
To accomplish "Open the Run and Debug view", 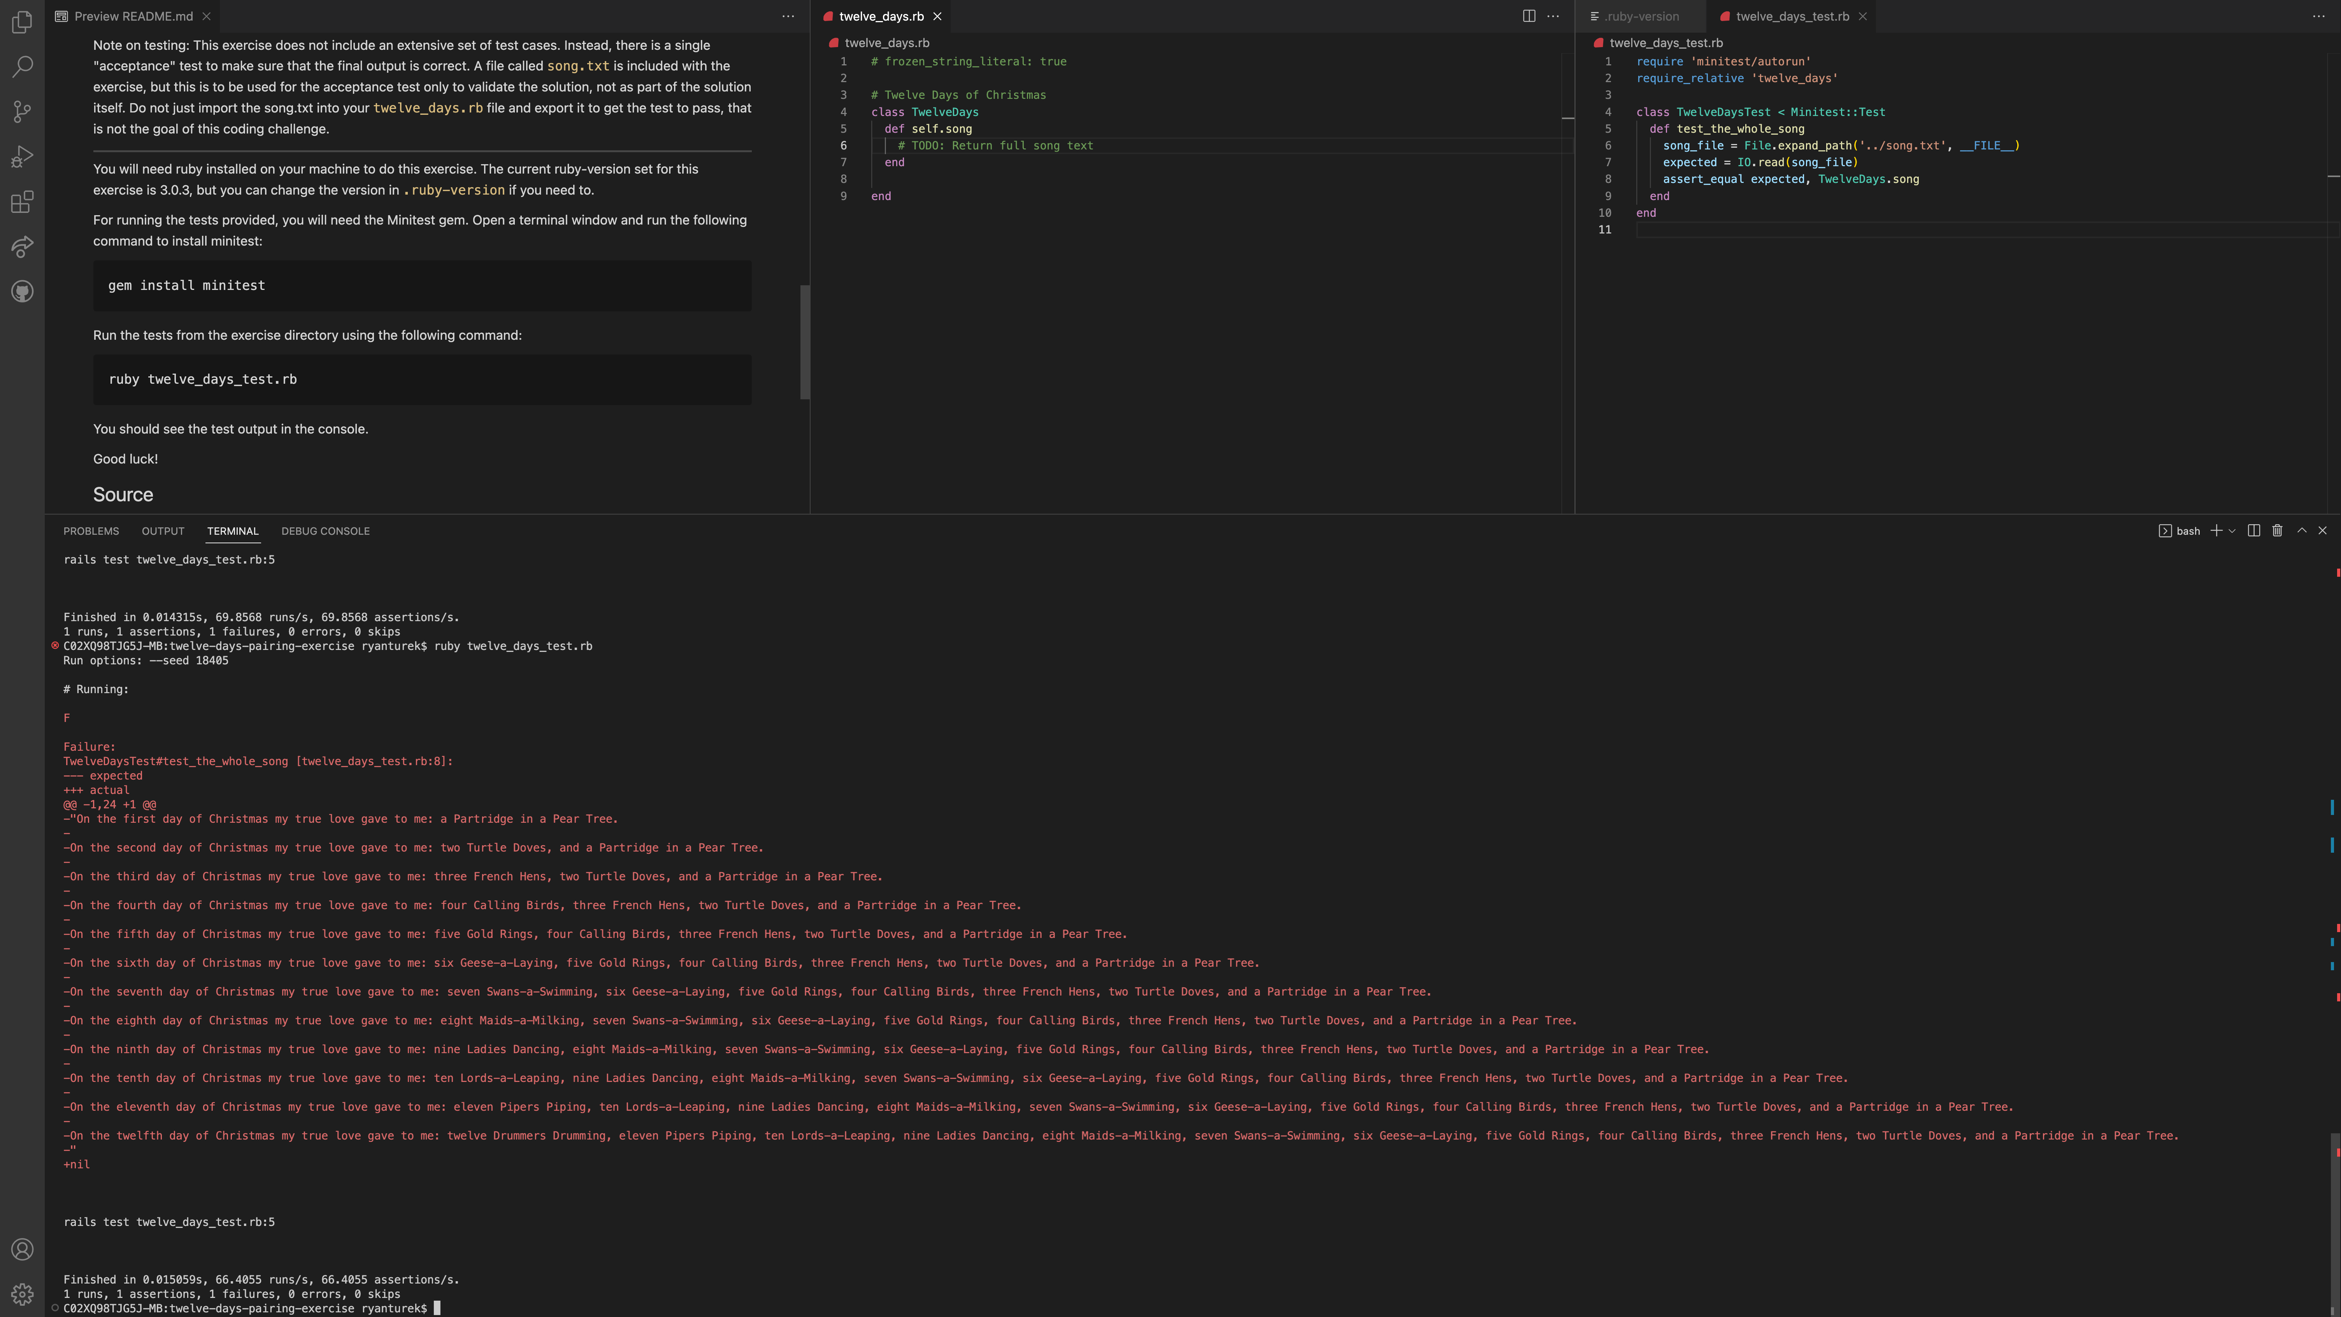I will point(22,156).
